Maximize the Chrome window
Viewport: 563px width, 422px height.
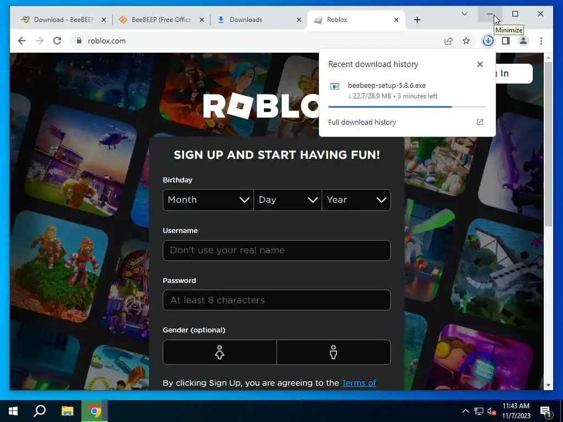[515, 14]
